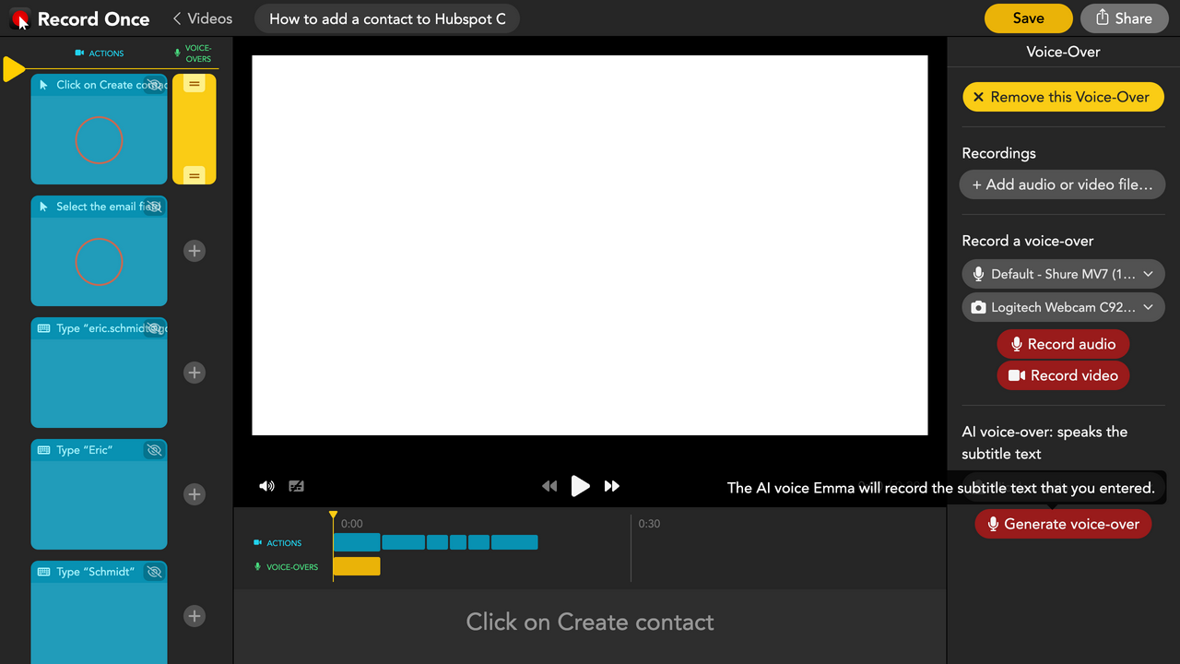1180x664 pixels.
Task: Click Generate voice-over button
Action: pyautogui.click(x=1064, y=524)
